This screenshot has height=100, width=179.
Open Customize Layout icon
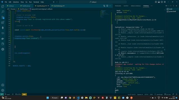pos(165,2)
